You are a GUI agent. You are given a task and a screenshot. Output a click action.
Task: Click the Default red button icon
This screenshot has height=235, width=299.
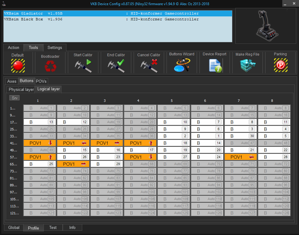(18, 65)
